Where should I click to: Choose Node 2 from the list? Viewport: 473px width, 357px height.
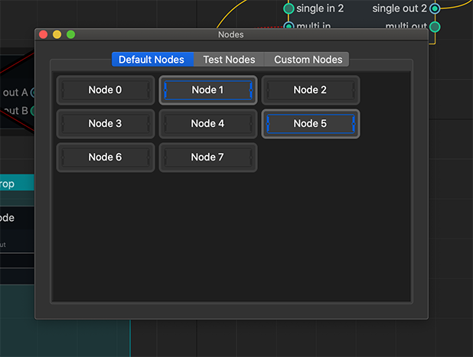click(x=310, y=90)
